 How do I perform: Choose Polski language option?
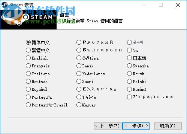[129, 82]
